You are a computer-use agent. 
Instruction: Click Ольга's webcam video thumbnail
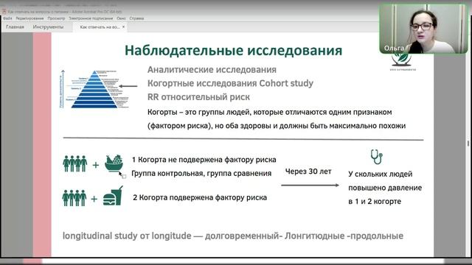(423, 29)
